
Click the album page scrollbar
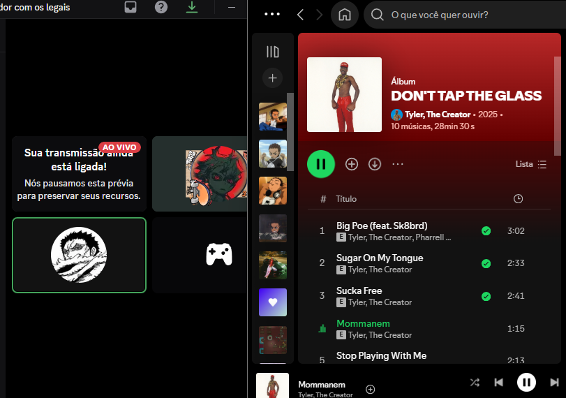558,106
